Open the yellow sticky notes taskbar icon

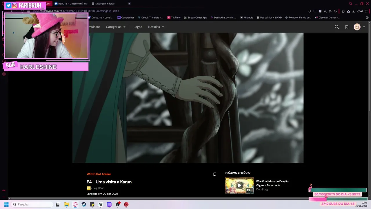point(92,204)
